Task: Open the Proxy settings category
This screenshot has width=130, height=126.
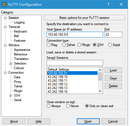Action: tap(18, 82)
